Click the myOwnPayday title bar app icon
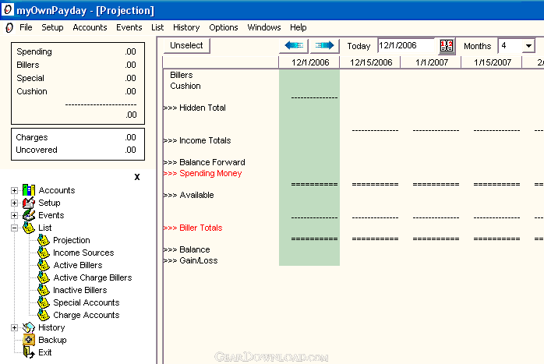 pyautogui.click(x=8, y=9)
